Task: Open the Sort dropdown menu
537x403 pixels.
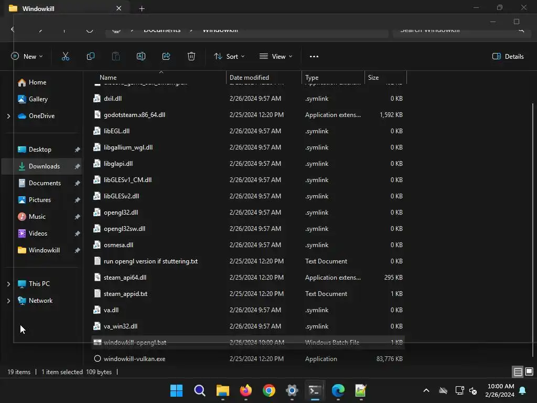Action: pyautogui.click(x=229, y=57)
